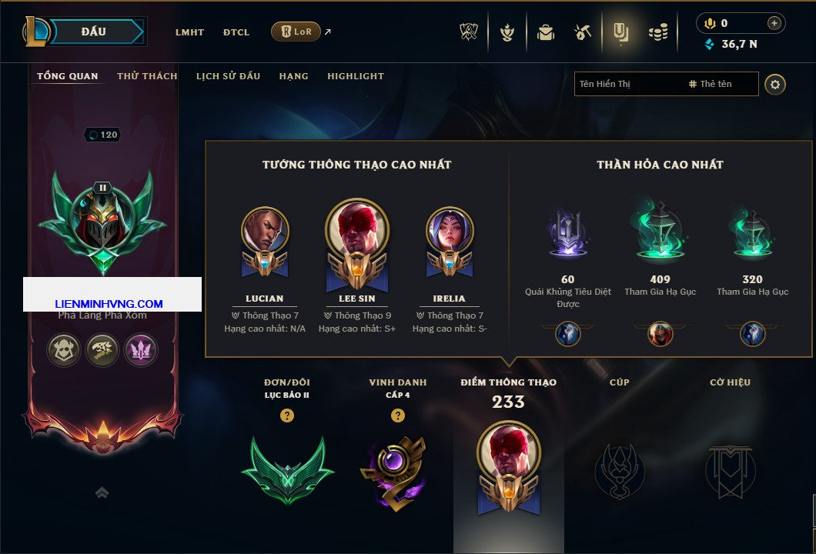Click the plus icon to buy RP
Screen dimensions: 816x554
tap(774, 23)
